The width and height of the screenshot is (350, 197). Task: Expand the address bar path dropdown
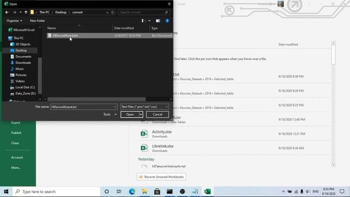[x=107, y=12]
